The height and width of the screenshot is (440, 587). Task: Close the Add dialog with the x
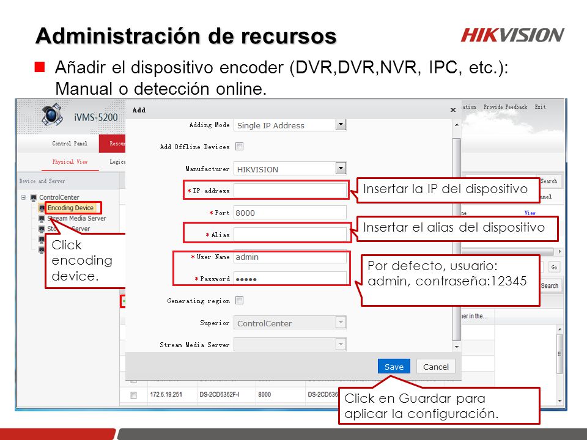(453, 110)
